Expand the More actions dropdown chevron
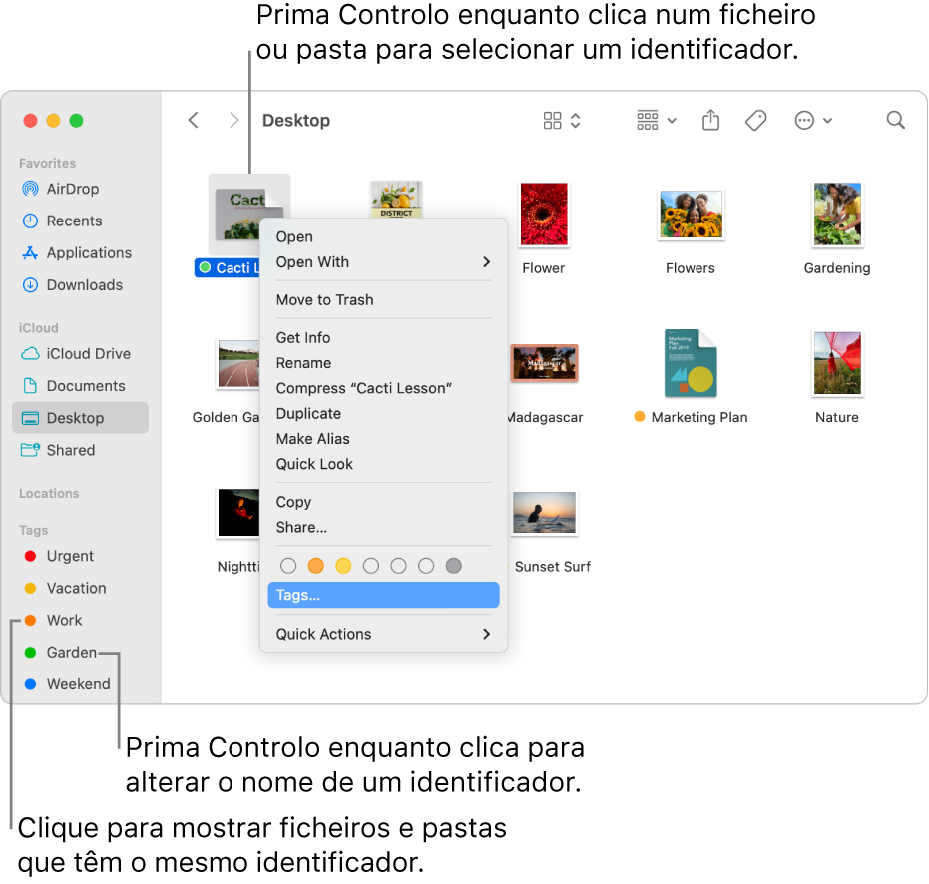Image resolution: width=929 pixels, height=884 pixels. coord(828,121)
